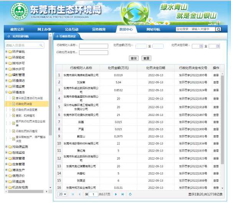Click the page number input box

pos(93,194)
